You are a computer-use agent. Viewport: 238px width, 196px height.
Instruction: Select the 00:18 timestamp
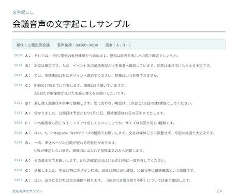18,66
